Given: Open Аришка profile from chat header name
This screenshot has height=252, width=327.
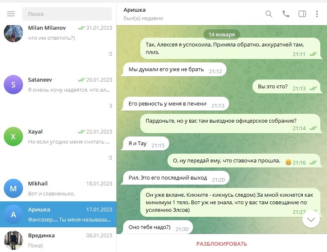Looking at the screenshot, I should coord(135,10).
